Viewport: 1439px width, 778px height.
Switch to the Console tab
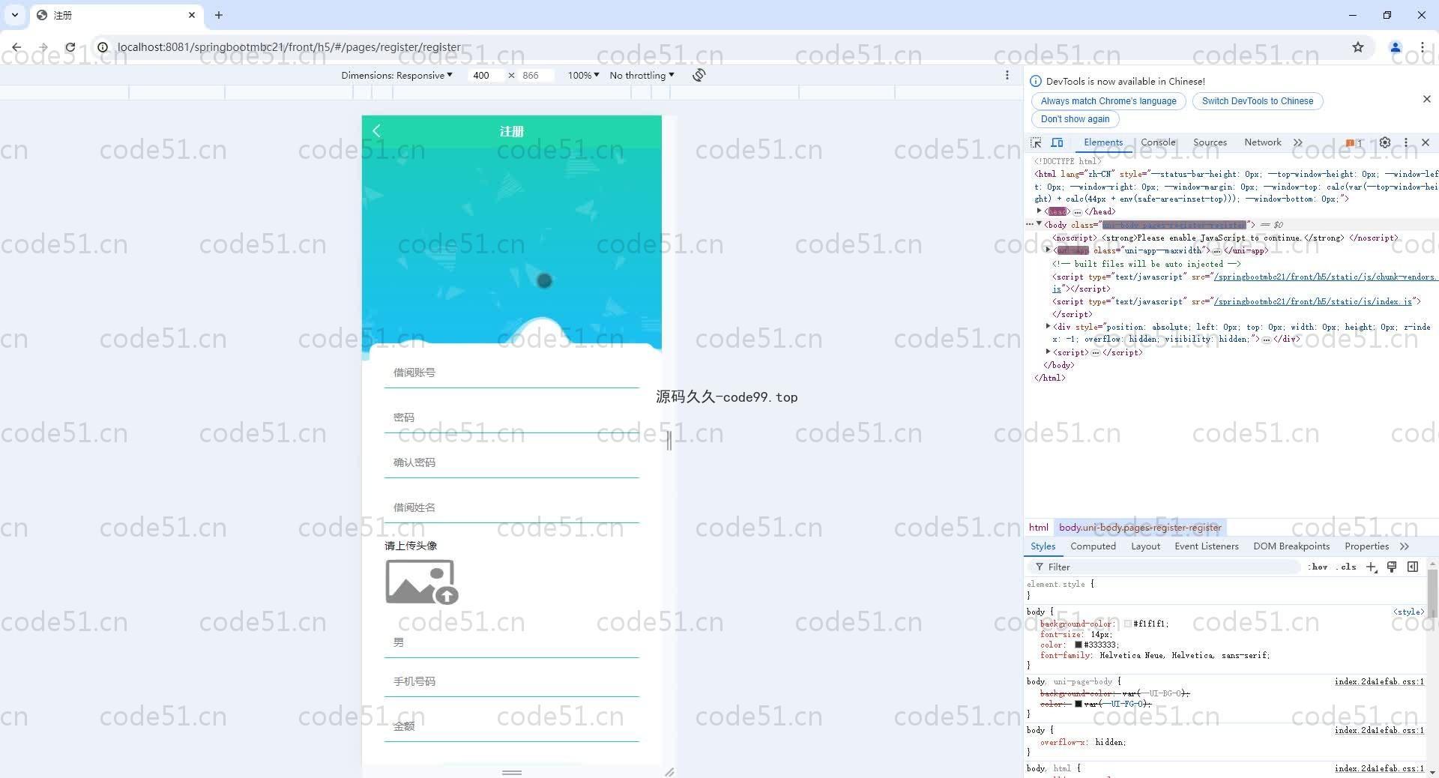pos(1158,142)
